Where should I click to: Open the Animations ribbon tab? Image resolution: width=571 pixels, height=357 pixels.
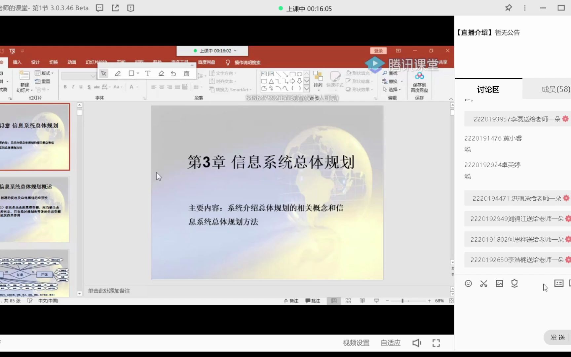[x=72, y=62]
